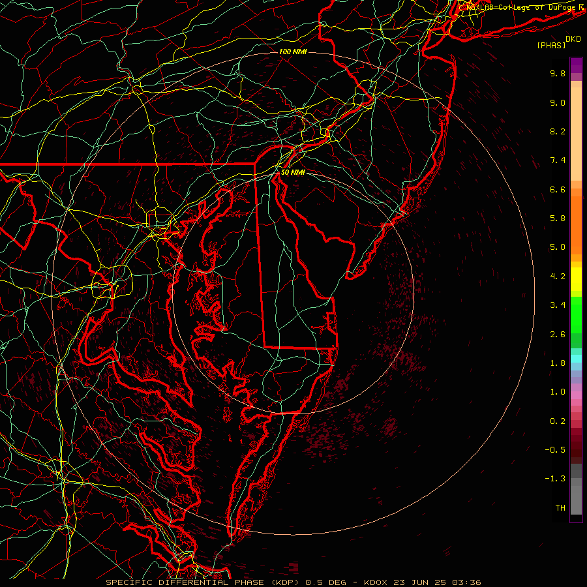Pick the cyan swatch beside the 1.8 value
Screen dimensions: 587x587
pos(576,359)
